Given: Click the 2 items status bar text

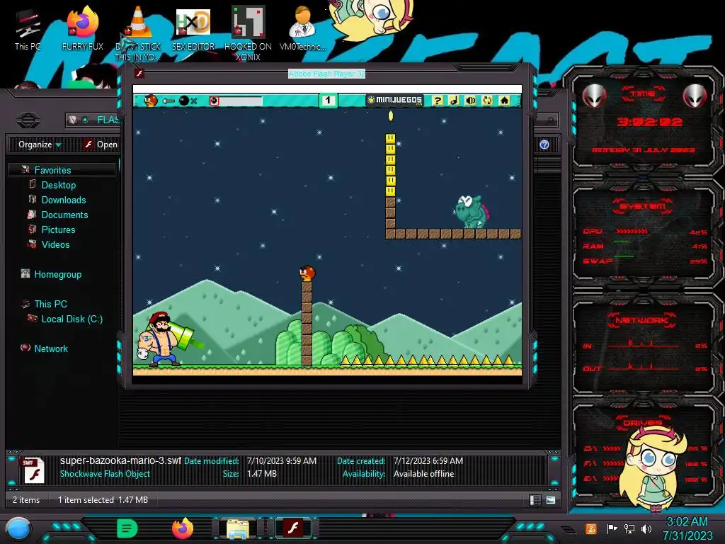Looking at the screenshot, I should click(26, 499).
